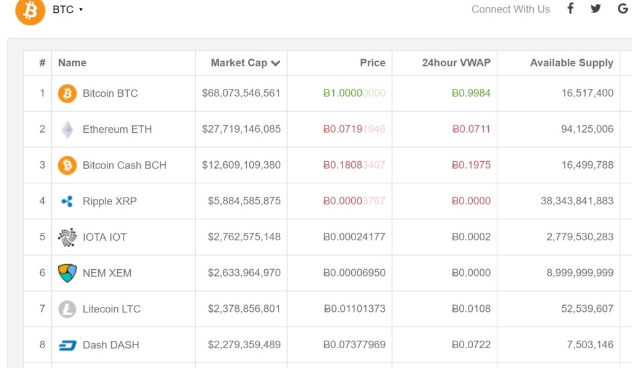Viewport: 632px width, 368px height.
Task: Click Ripple price Ƀ0.00003767
Action: click(354, 201)
